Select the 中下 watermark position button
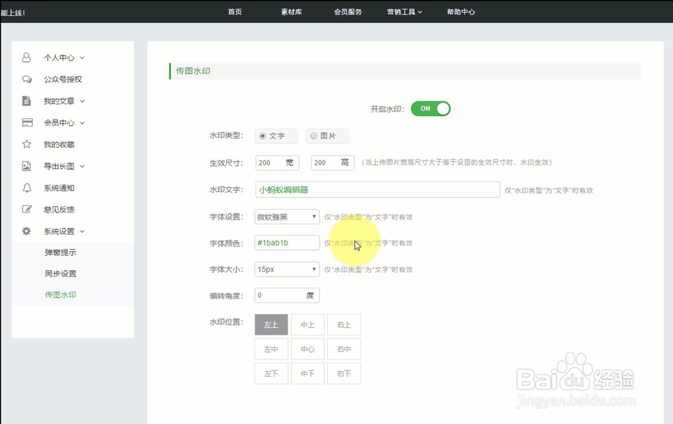Viewport: 673px width, 424px height. pyautogui.click(x=308, y=373)
